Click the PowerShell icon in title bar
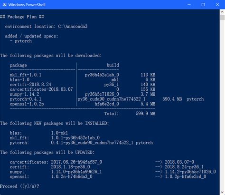The width and height of the screenshot is (225, 195). [x=5, y=5]
